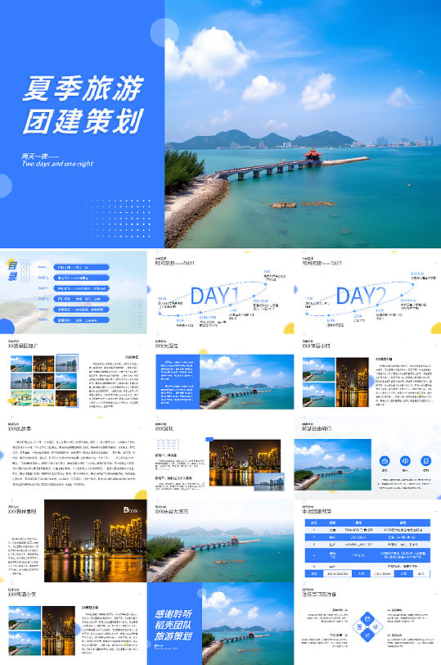Select the PART 1 pill on the contents slide
The height and width of the screenshot is (665, 441).
pos(81,267)
